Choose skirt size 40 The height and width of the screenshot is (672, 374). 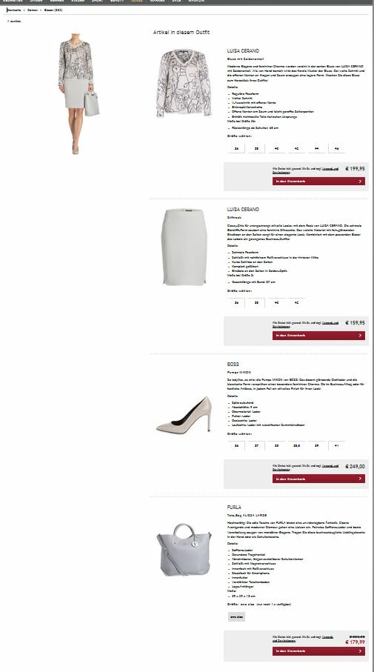click(276, 302)
